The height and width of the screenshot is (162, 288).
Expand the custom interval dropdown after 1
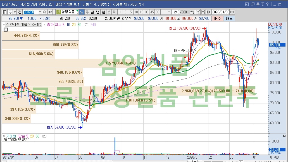click(x=169, y=12)
